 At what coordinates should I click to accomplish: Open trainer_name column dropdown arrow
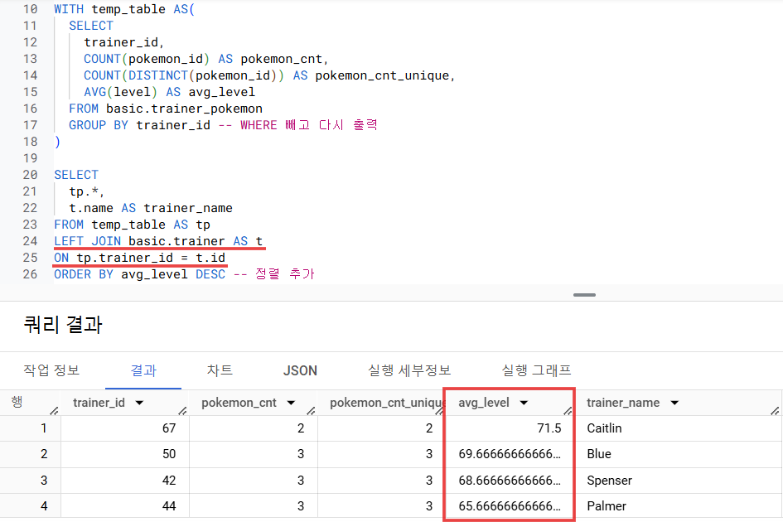(674, 403)
